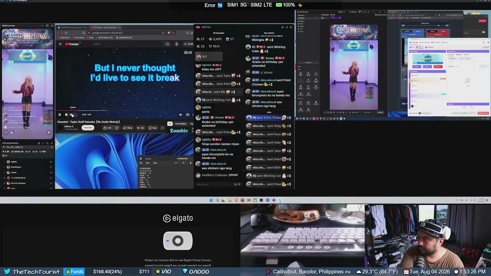This screenshot has height=276, width=491.
Task: Open Notepad View menu
Action: click(155, 163)
